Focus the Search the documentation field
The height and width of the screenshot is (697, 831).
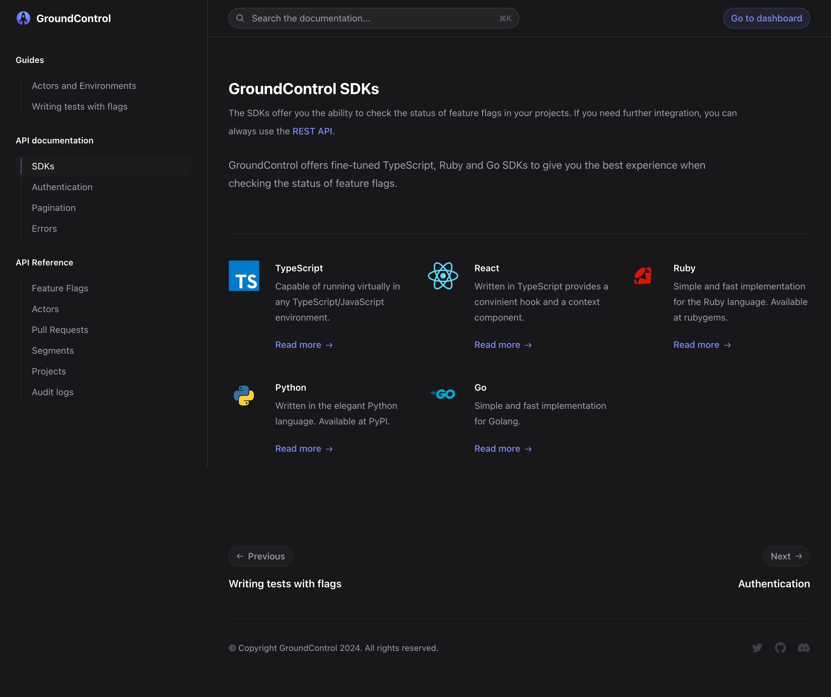point(374,18)
